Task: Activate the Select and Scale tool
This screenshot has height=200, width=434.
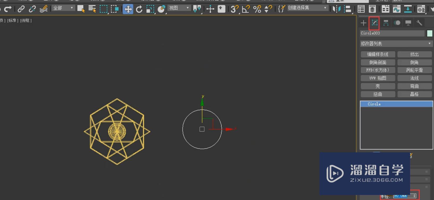Action: (150, 9)
